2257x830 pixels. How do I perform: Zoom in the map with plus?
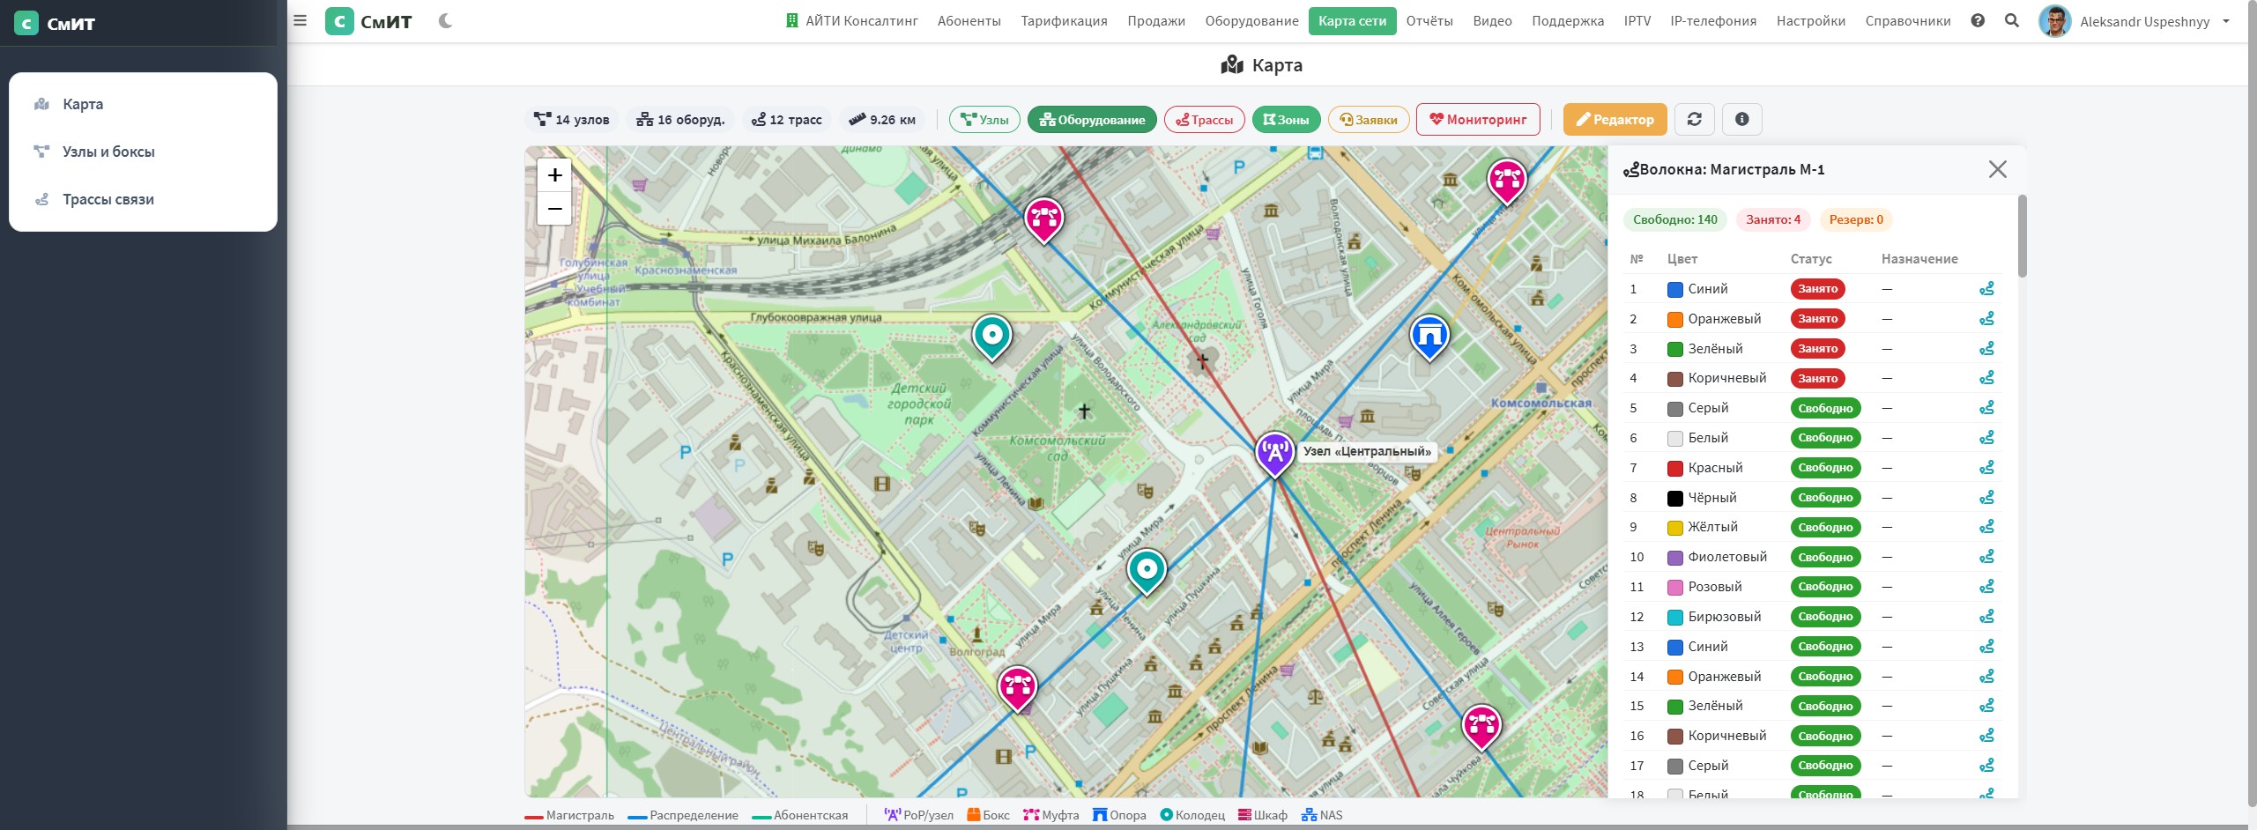[x=554, y=174]
